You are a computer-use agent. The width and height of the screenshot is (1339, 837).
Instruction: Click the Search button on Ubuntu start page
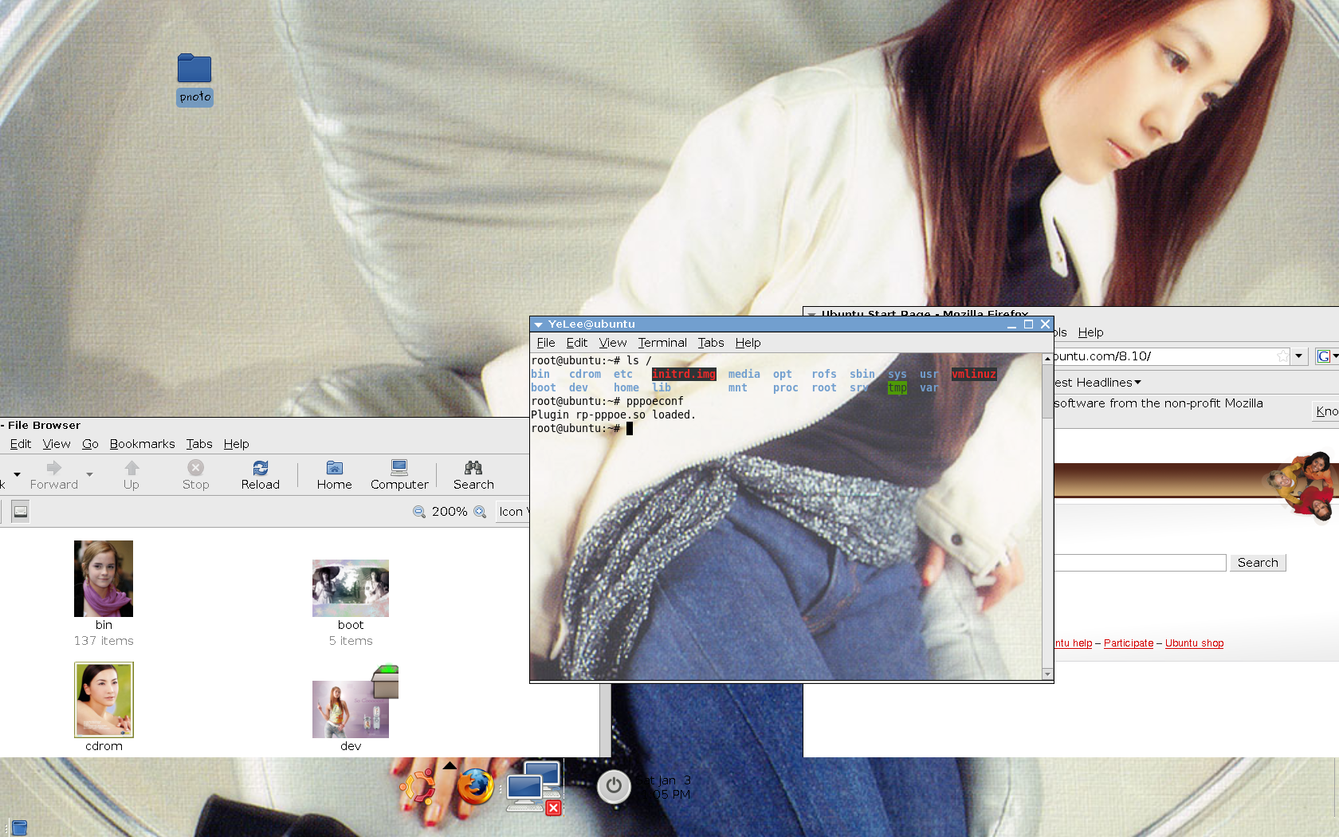point(1258,563)
